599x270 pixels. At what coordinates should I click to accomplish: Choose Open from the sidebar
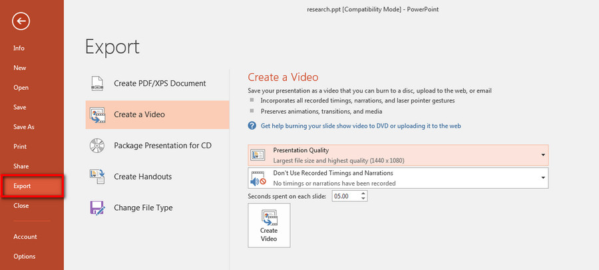(x=21, y=88)
